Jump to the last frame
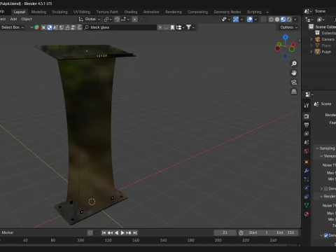 135,232
